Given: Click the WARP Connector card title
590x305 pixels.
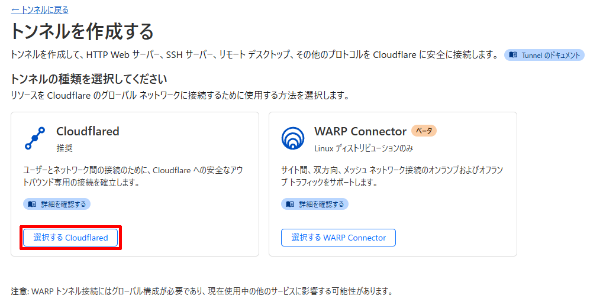Looking at the screenshot, I should pos(360,131).
